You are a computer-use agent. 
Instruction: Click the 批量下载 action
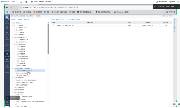pyautogui.click(x=78, y=19)
